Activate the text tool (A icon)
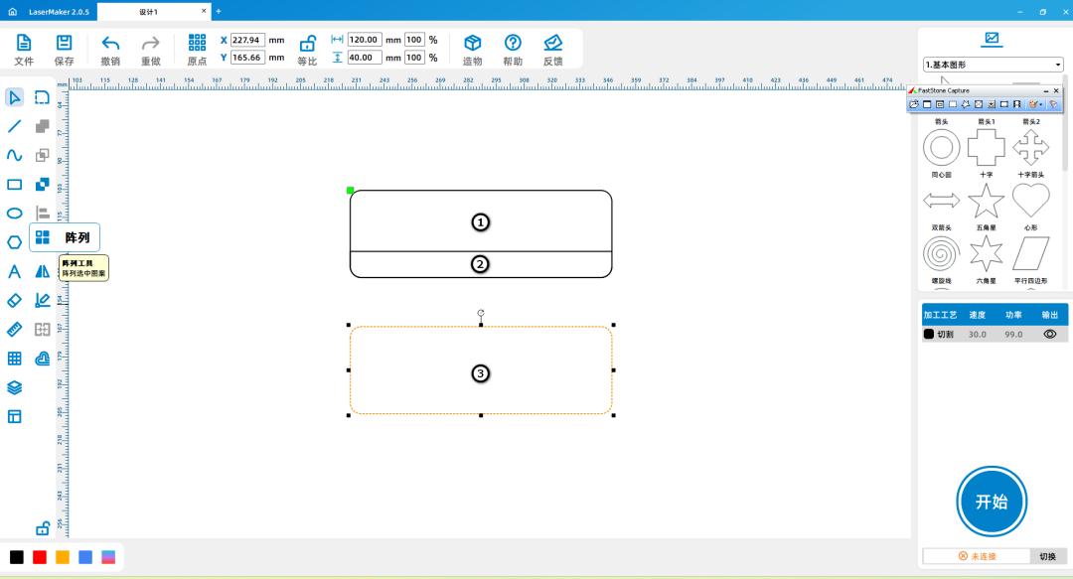 pyautogui.click(x=15, y=271)
